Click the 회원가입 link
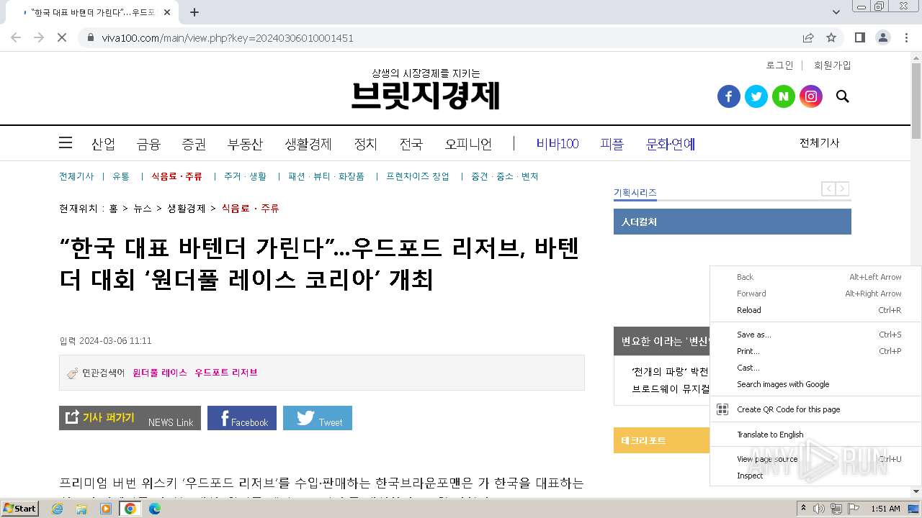The height and width of the screenshot is (518, 922). click(832, 65)
